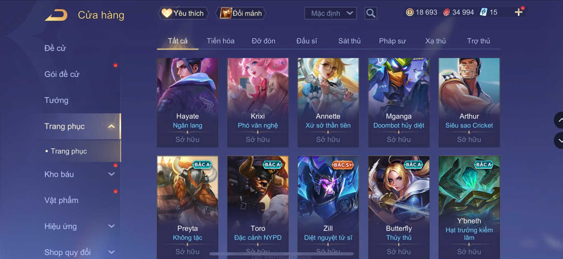Viewport: 563px width, 259px height.
Task: Switch to the Sát thủ tab
Action: point(349,41)
